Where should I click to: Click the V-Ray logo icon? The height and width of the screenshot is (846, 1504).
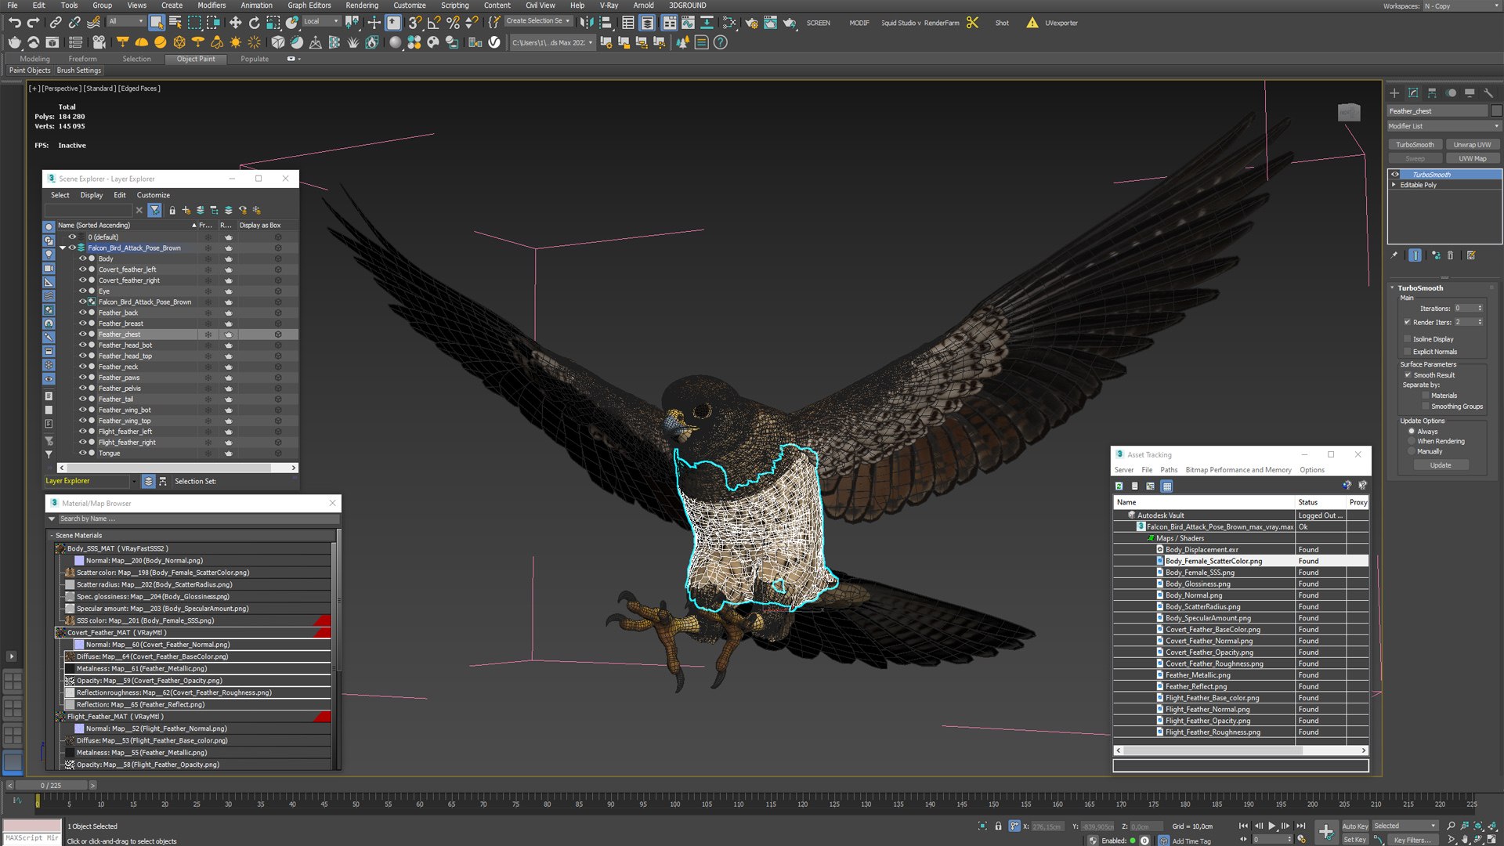point(494,42)
